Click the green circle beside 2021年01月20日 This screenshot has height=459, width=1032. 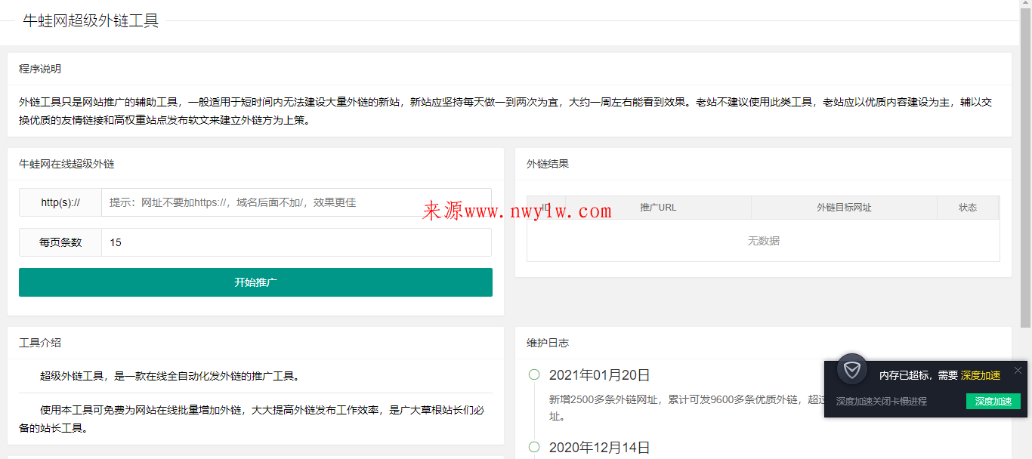[534, 375]
